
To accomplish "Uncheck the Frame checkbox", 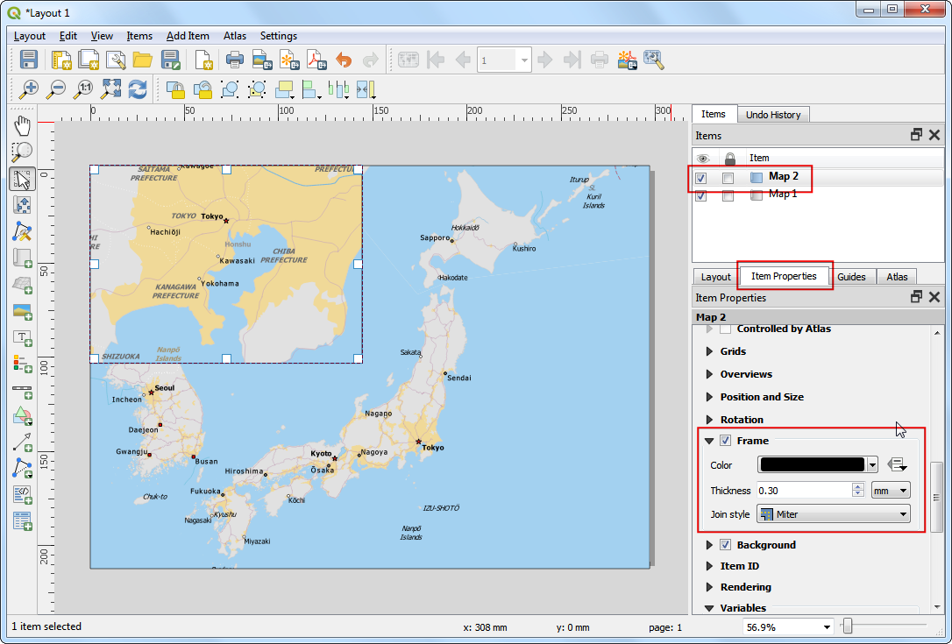I will coord(726,441).
